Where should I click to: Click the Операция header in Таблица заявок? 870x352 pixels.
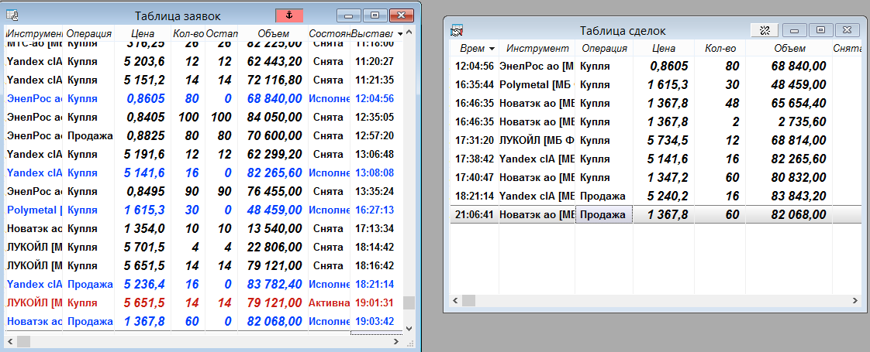tap(88, 34)
